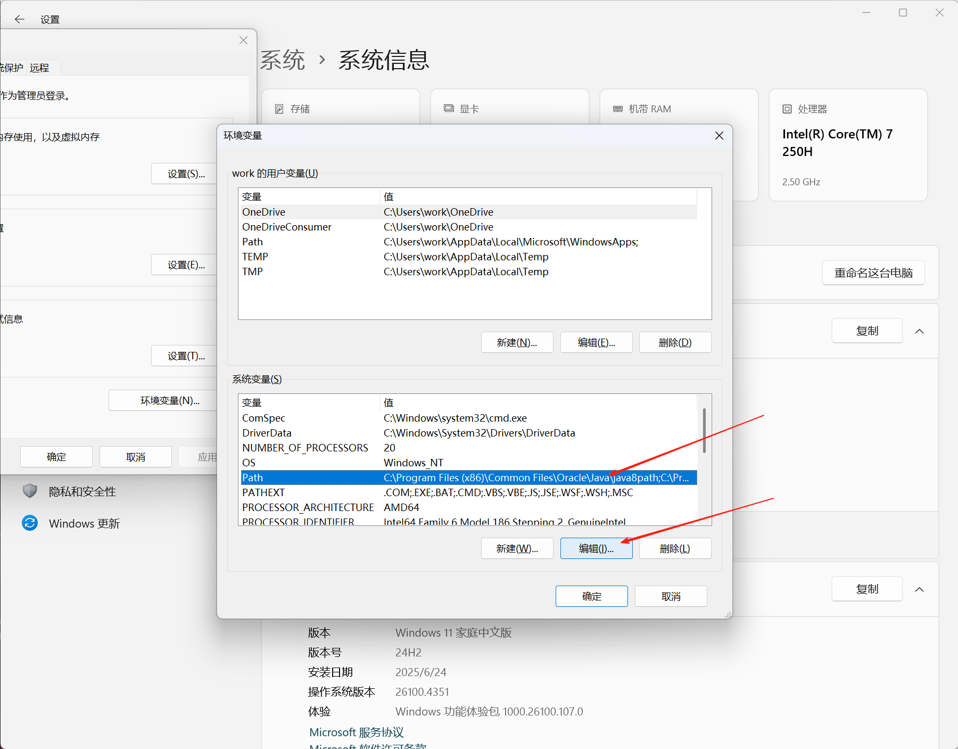Collapse the panel beside the lower 复制 button
This screenshot has height=749, width=958.
tap(920, 589)
